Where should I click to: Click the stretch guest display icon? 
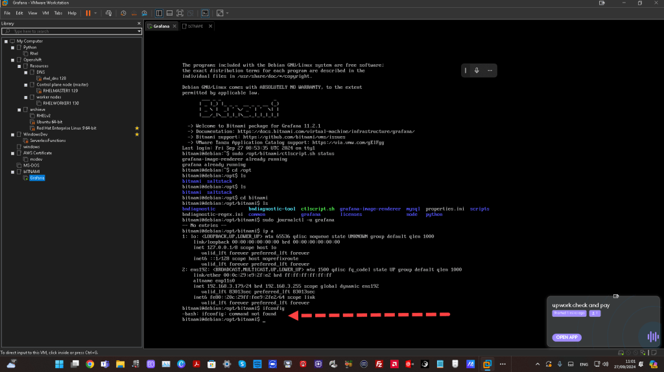click(220, 13)
